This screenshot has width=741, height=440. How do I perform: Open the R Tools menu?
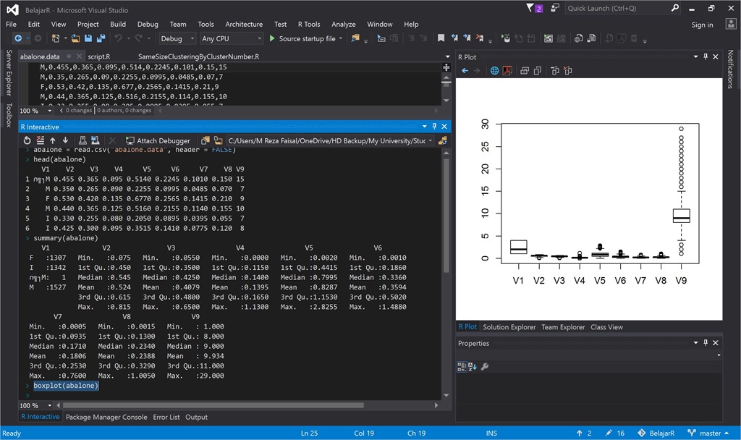tap(309, 24)
